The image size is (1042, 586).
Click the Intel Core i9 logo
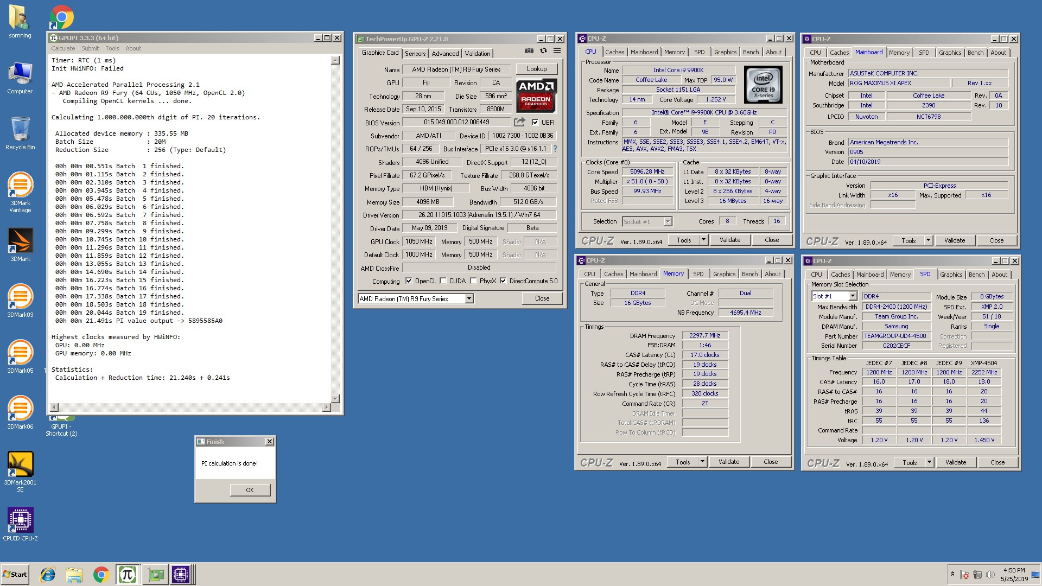[x=763, y=85]
